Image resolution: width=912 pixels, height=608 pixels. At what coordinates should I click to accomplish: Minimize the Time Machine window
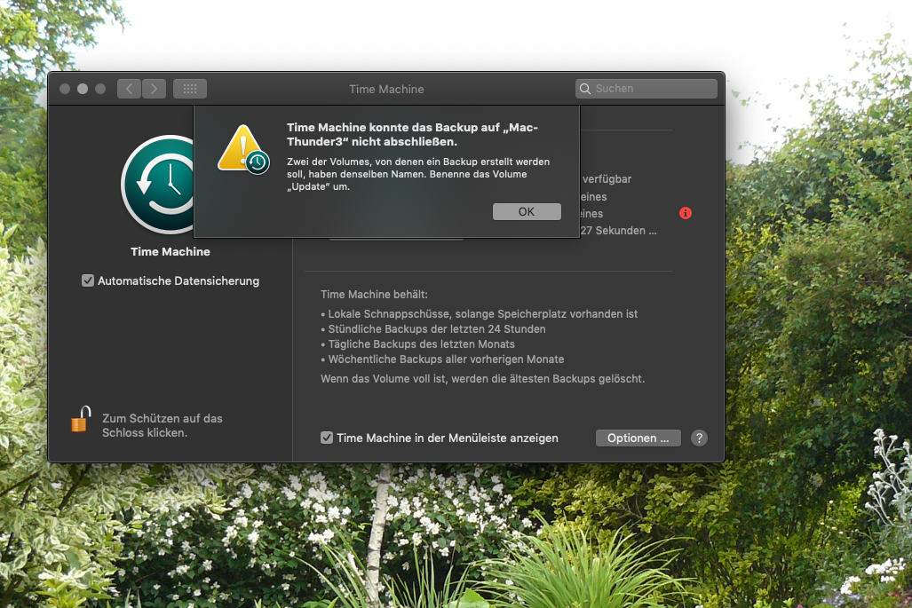click(x=83, y=89)
